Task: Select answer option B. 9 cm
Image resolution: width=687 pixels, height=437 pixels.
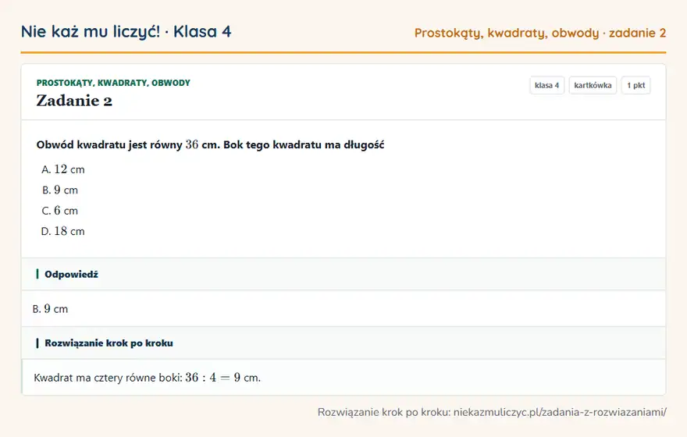Action: (x=60, y=190)
